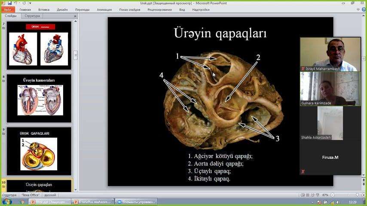The image size is (367, 206).
Task: Switch to Urek.ppt taskbar button
Action: point(50,202)
